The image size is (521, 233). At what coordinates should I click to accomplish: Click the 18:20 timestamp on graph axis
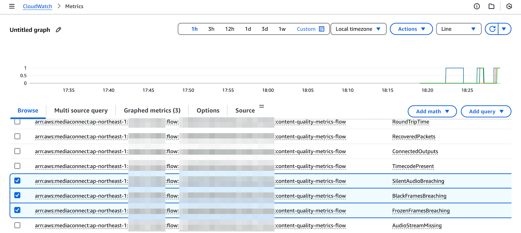[x=427, y=90]
